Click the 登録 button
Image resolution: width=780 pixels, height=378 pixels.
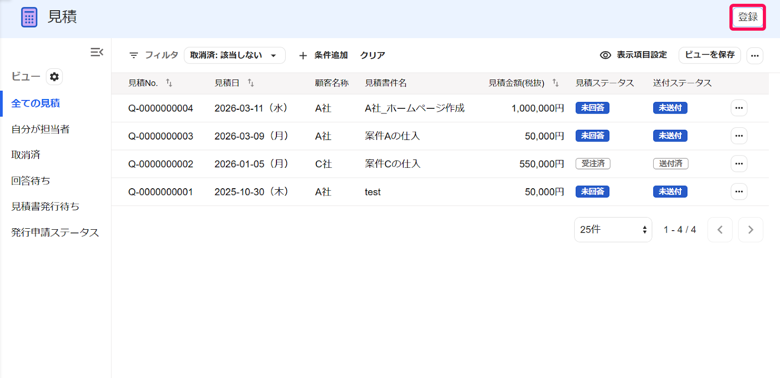(x=748, y=17)
